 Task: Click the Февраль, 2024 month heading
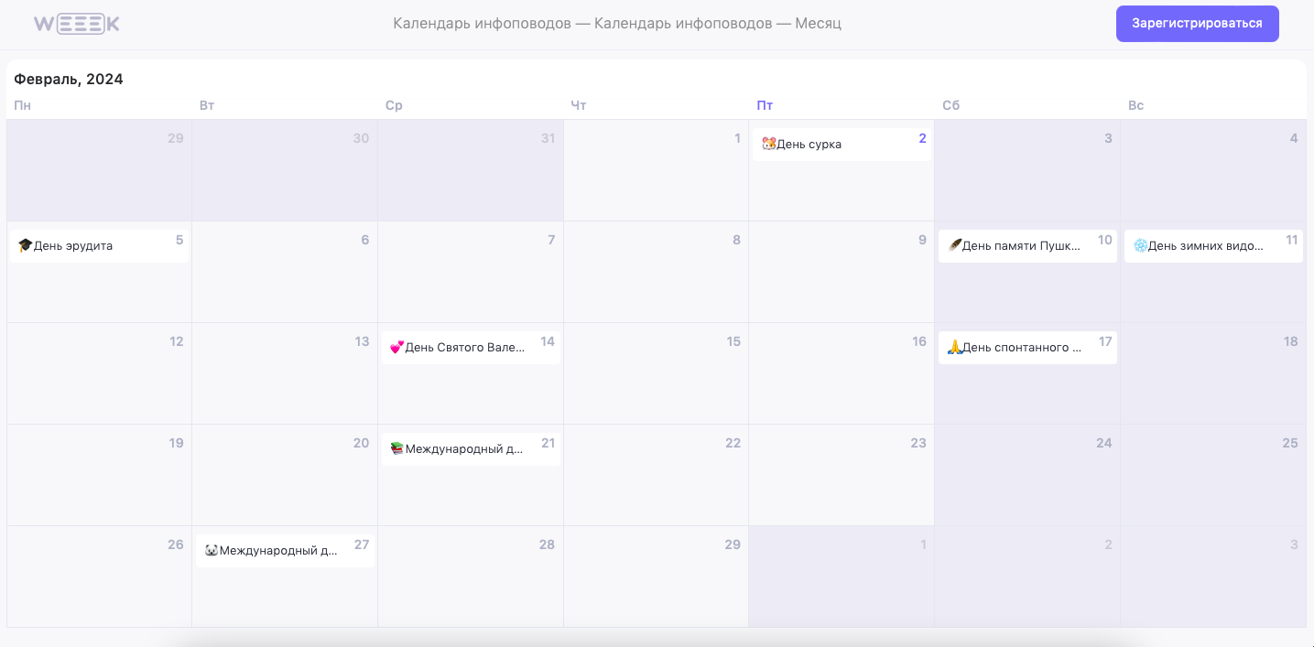[x=69, y=80]
